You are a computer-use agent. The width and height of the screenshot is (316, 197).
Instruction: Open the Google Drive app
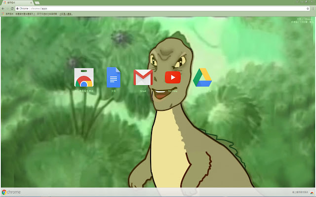tap(202, 77)
